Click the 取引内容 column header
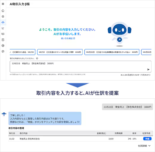 pos(24,133)
